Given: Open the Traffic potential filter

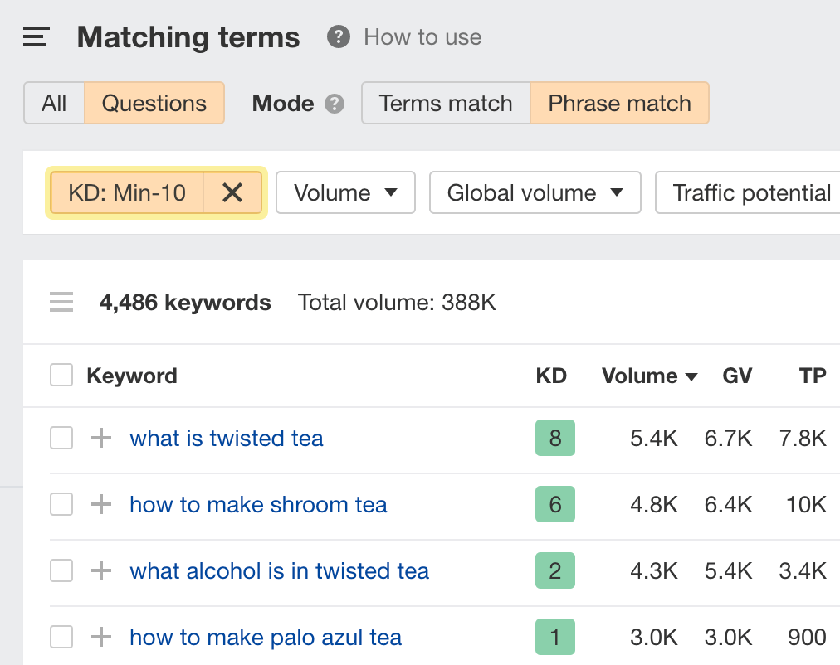Looking at the screenshot, I should [x=750, y=193].
